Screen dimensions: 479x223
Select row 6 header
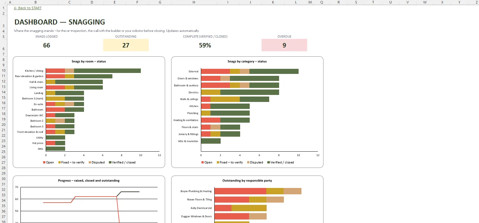[x=3, y=45]
